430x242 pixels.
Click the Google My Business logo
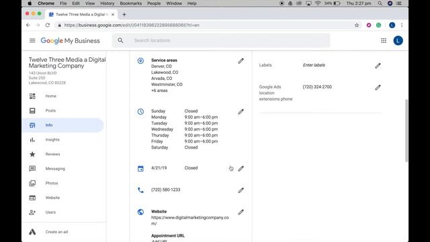[x=70, y=40]
